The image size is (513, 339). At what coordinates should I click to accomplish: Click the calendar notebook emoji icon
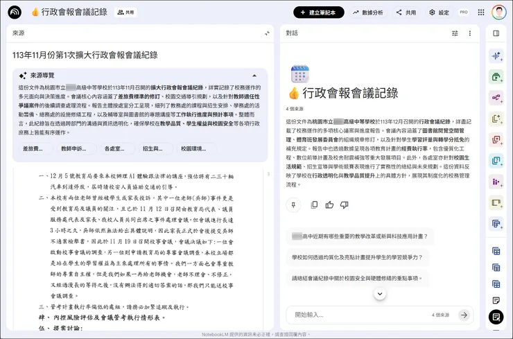point(299,74)
